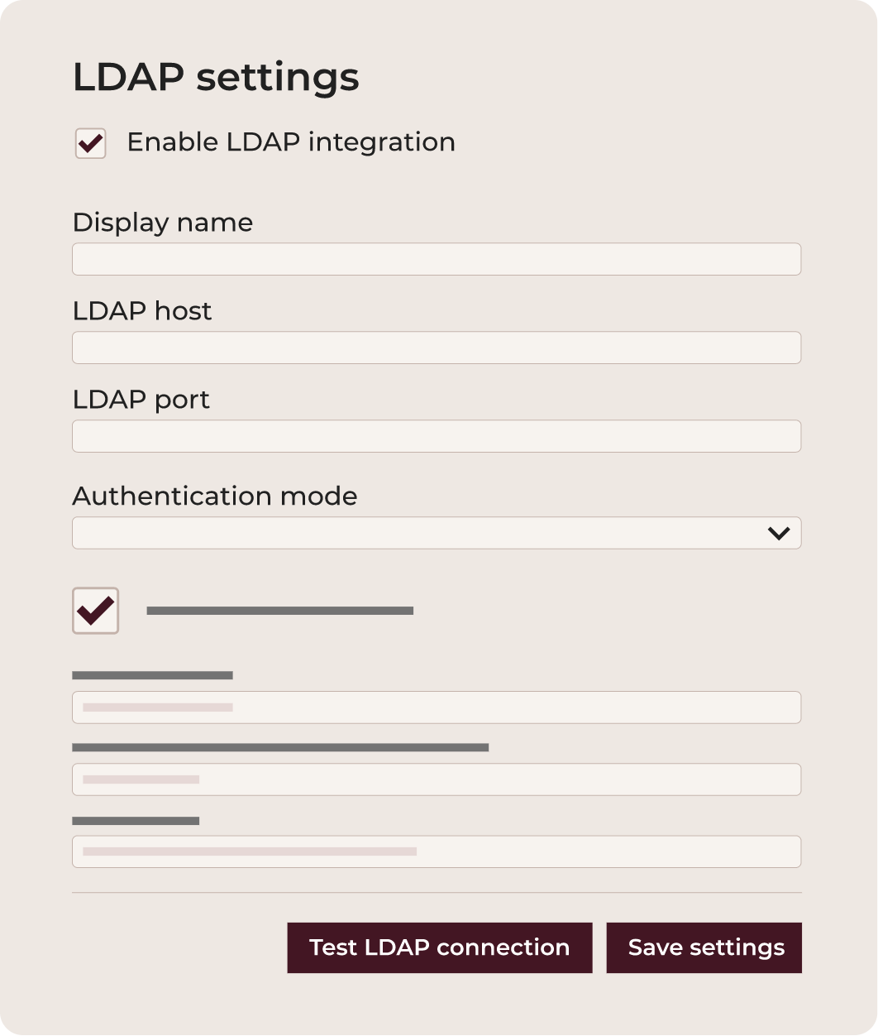Uncheck the second checkbox below Authentication mode
Screen dimensions: 878x1036
[x=95, y=611]
